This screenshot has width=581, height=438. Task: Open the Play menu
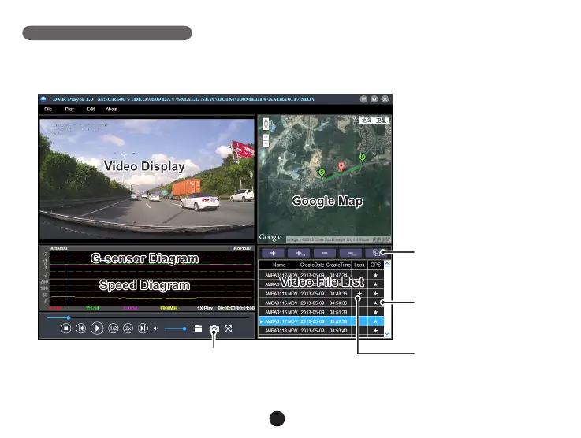69,109
